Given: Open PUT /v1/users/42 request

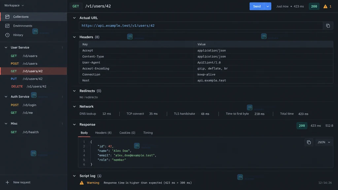Looking at the screenshot, I should tap(33, 79).
